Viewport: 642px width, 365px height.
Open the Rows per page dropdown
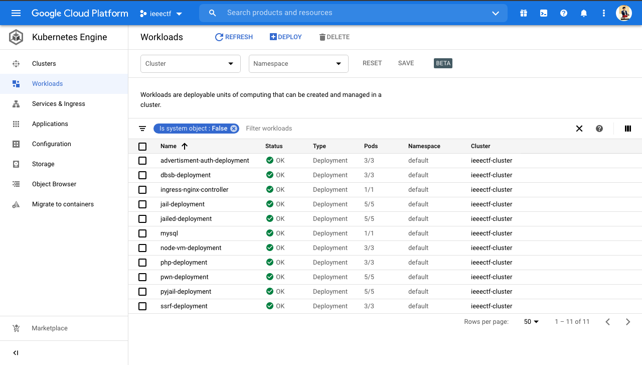(531, 321)
